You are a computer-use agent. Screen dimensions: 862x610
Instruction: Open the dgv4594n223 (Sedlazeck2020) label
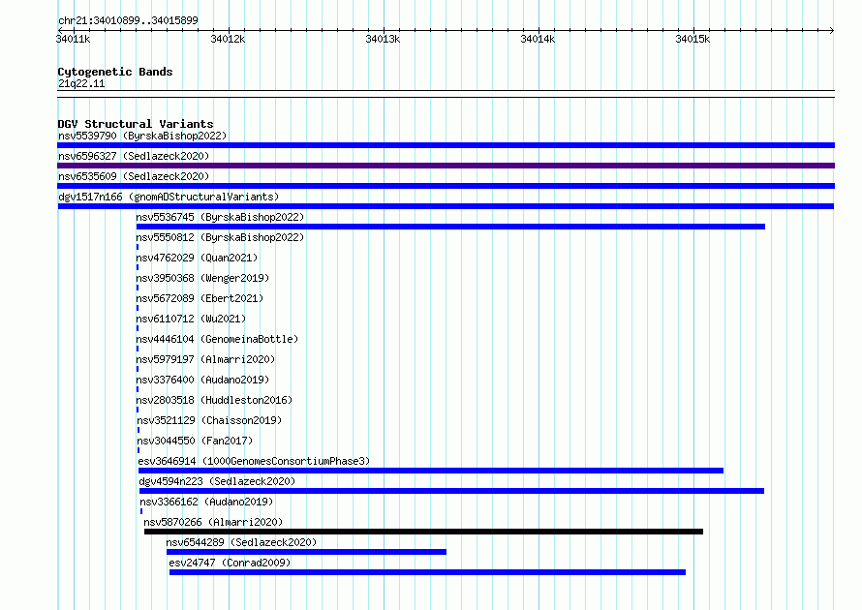[217, 481]
